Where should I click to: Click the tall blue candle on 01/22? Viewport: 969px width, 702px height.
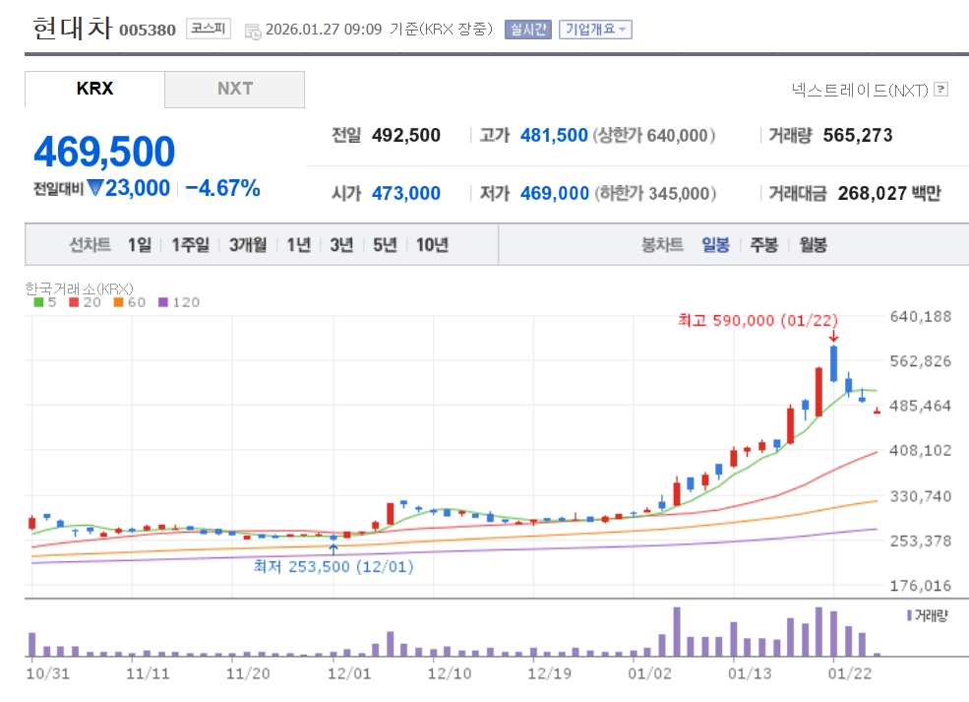(x=833, y=363)
